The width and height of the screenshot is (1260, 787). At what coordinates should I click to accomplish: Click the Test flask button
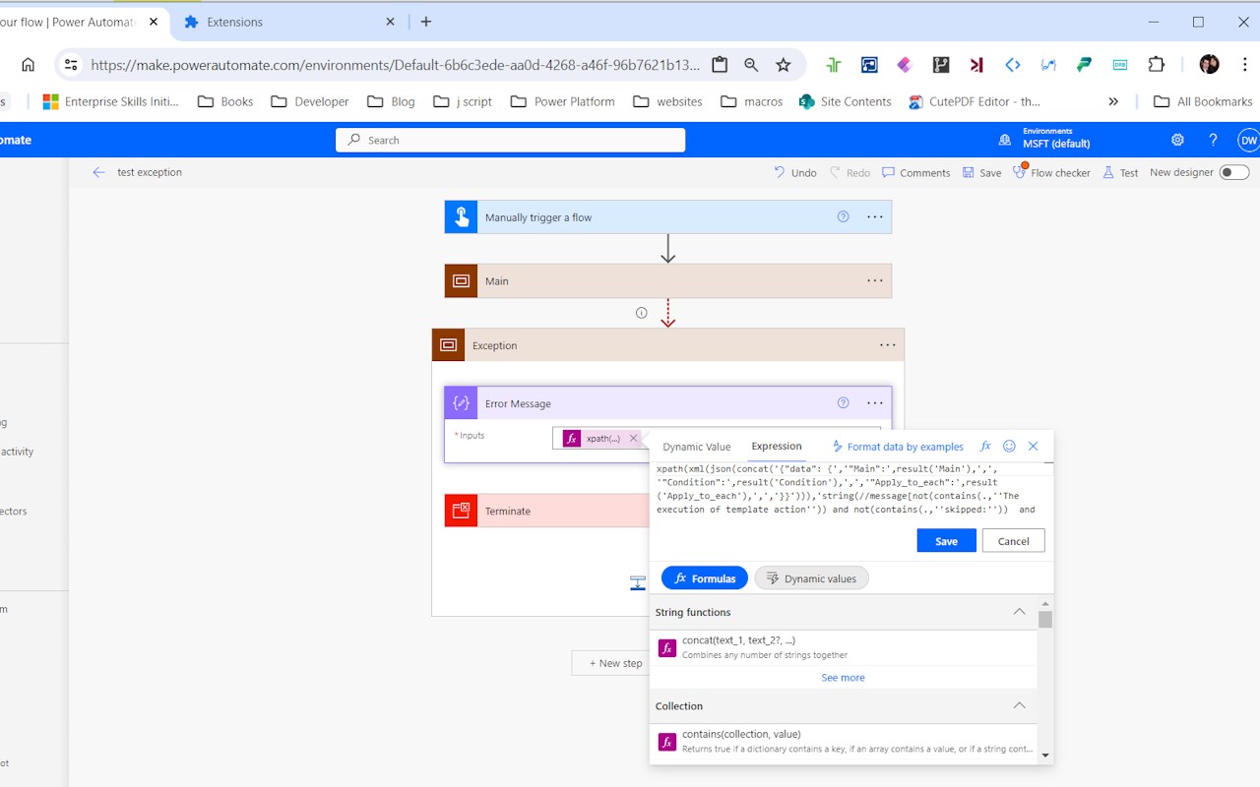pos(1120,172)
